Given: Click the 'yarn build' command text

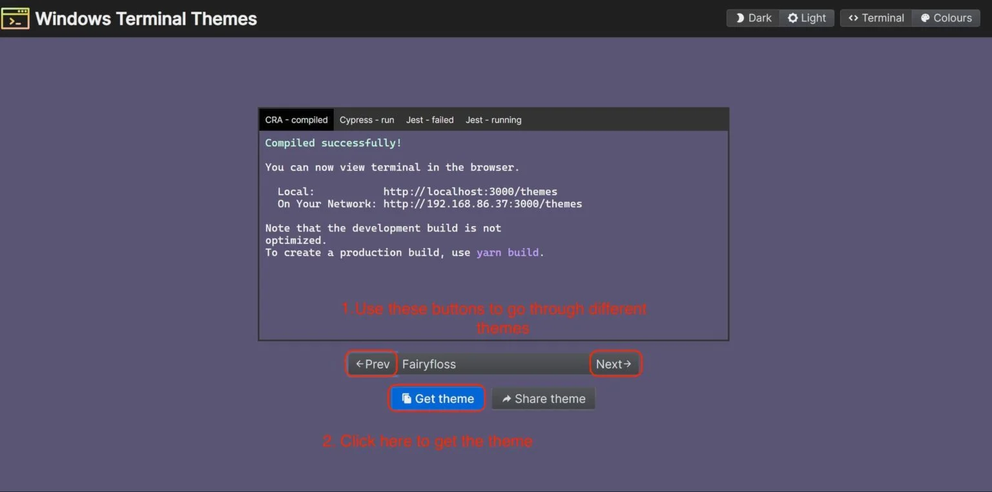Looking at the screenshot, I should (508, 253).
